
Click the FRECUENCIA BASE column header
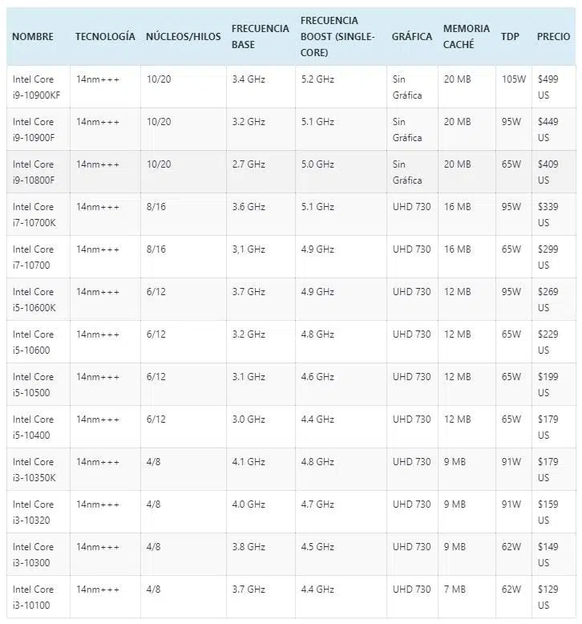pos(261,37)
